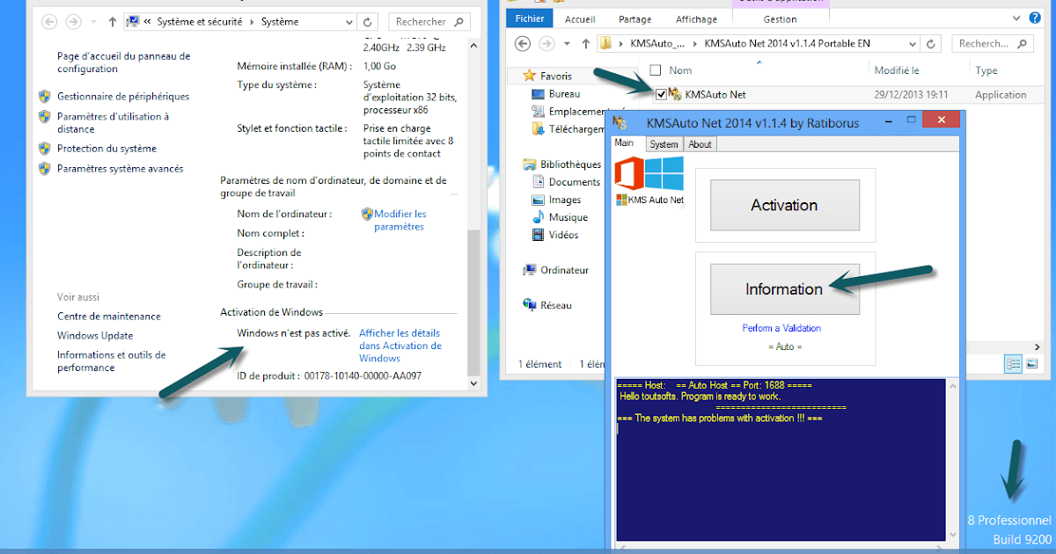Switch Explorer to details view icon
1056x554 pixels.
point(1013,363)
